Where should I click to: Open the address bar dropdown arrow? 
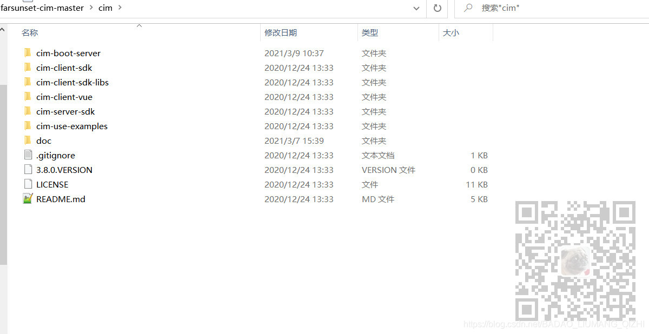pos(416,8)
